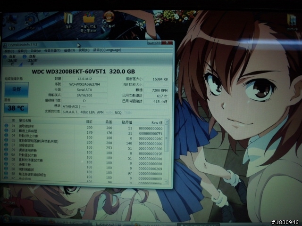This screenshot has height=226, width=302.
Task: Open the 磁碟(D) menu
Action: coord(69,50)
